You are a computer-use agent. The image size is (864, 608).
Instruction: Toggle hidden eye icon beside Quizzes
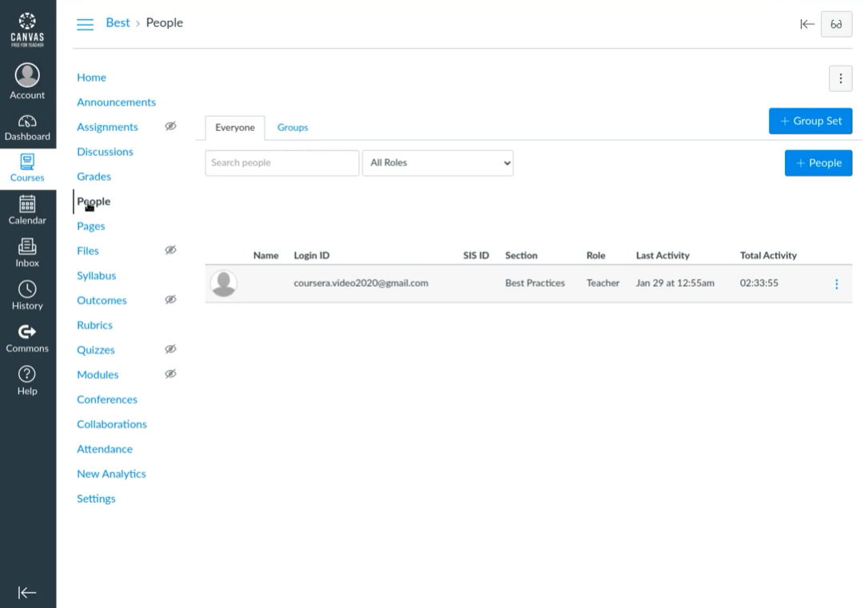point(170,349)
